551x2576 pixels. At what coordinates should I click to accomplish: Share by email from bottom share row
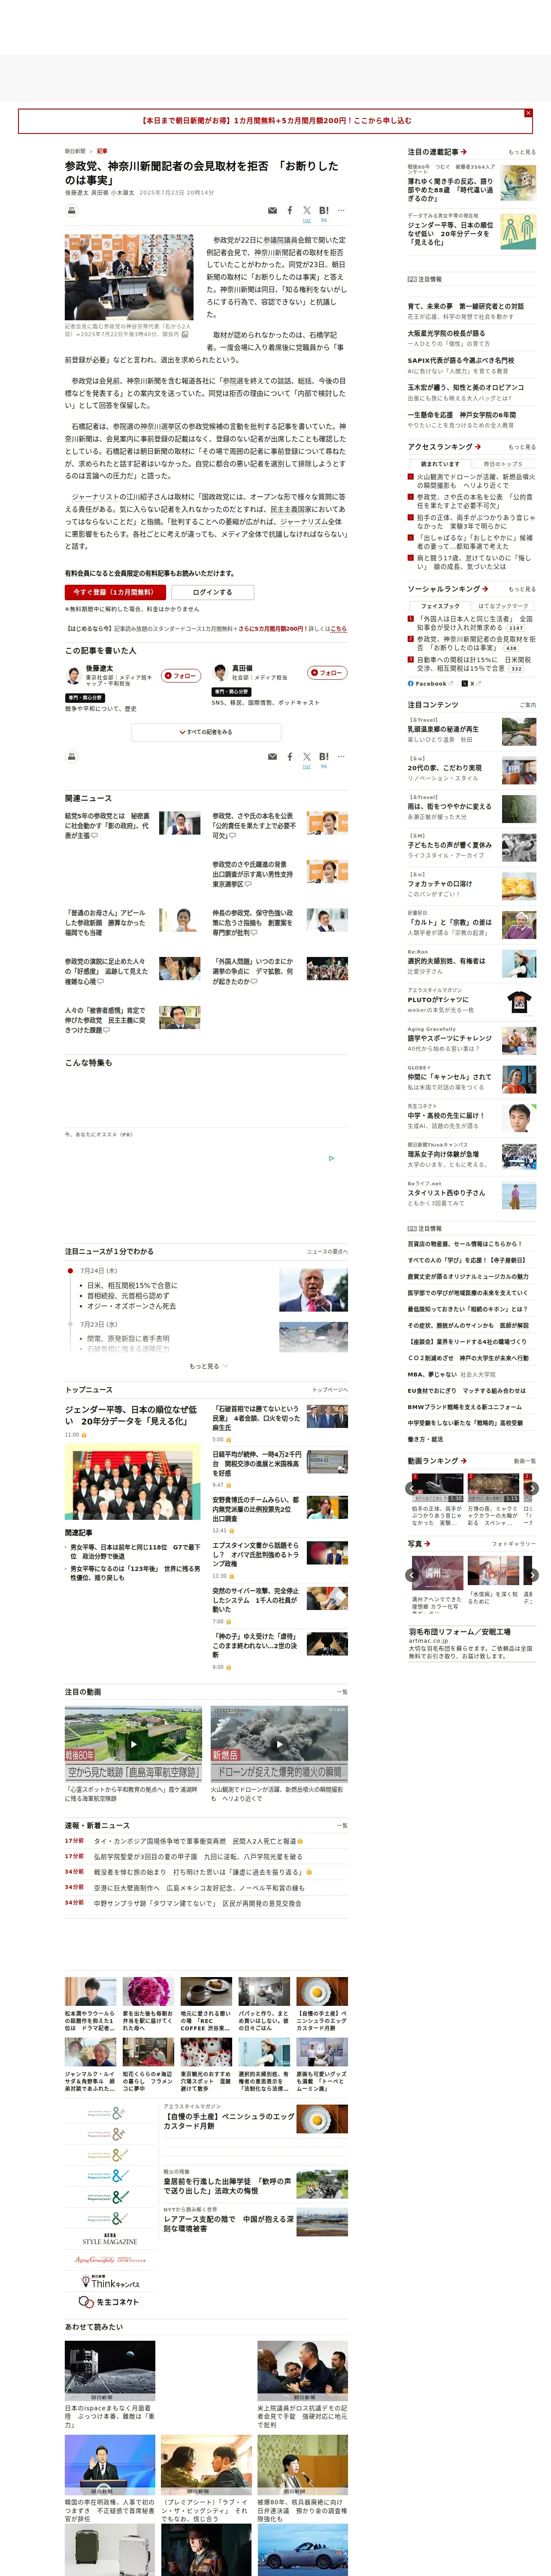272,757
